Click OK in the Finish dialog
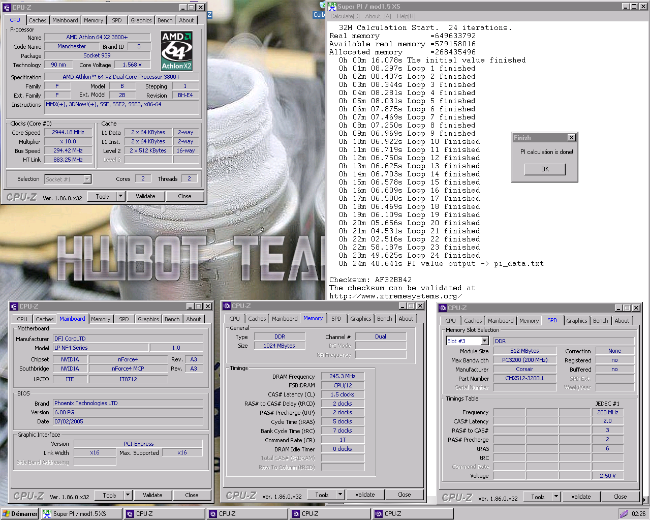This screenshot has height=520, width=650. click(545, 169)
